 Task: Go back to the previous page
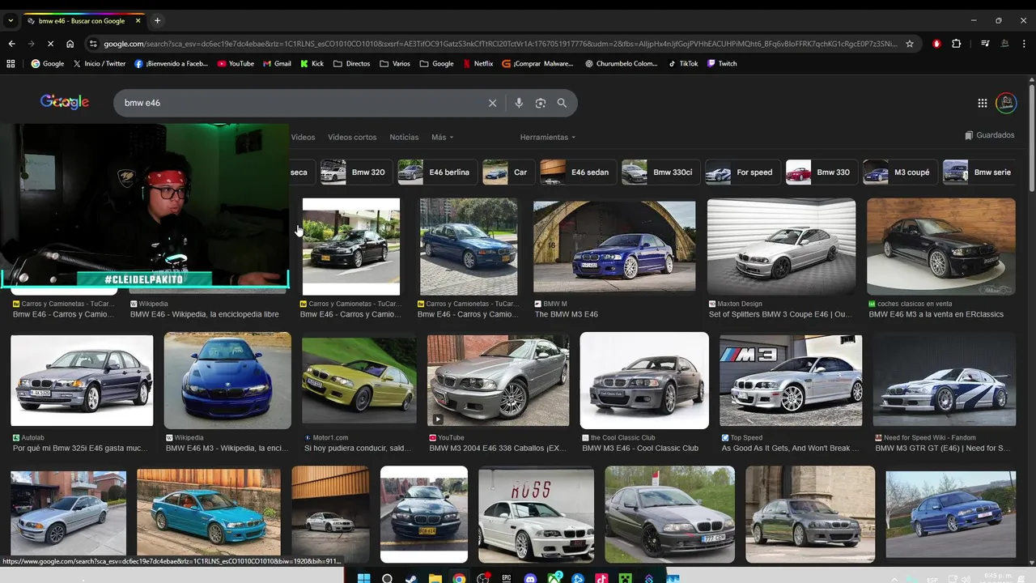click(11, 44)
